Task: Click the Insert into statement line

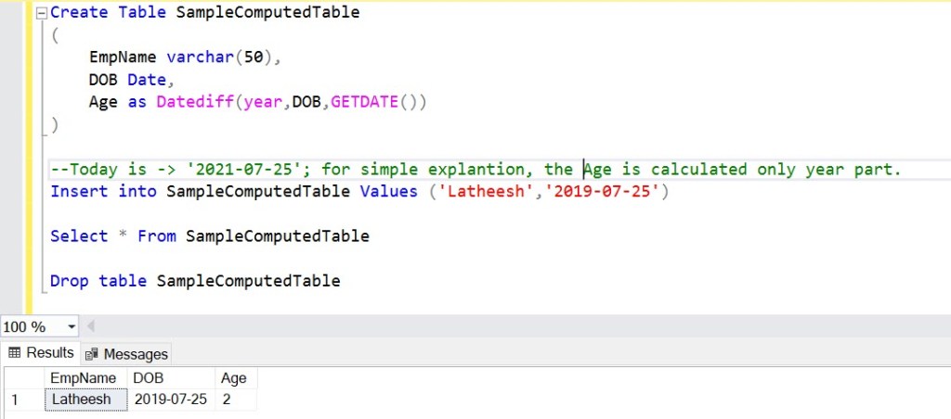Action: [x=358, y=192]
